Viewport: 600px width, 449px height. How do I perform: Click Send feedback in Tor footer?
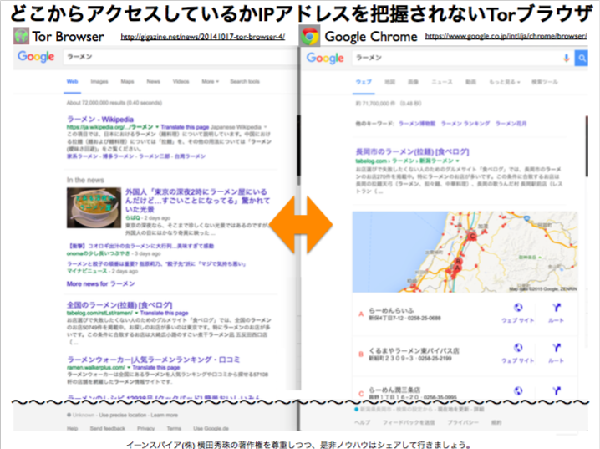(x=108, y=428)
